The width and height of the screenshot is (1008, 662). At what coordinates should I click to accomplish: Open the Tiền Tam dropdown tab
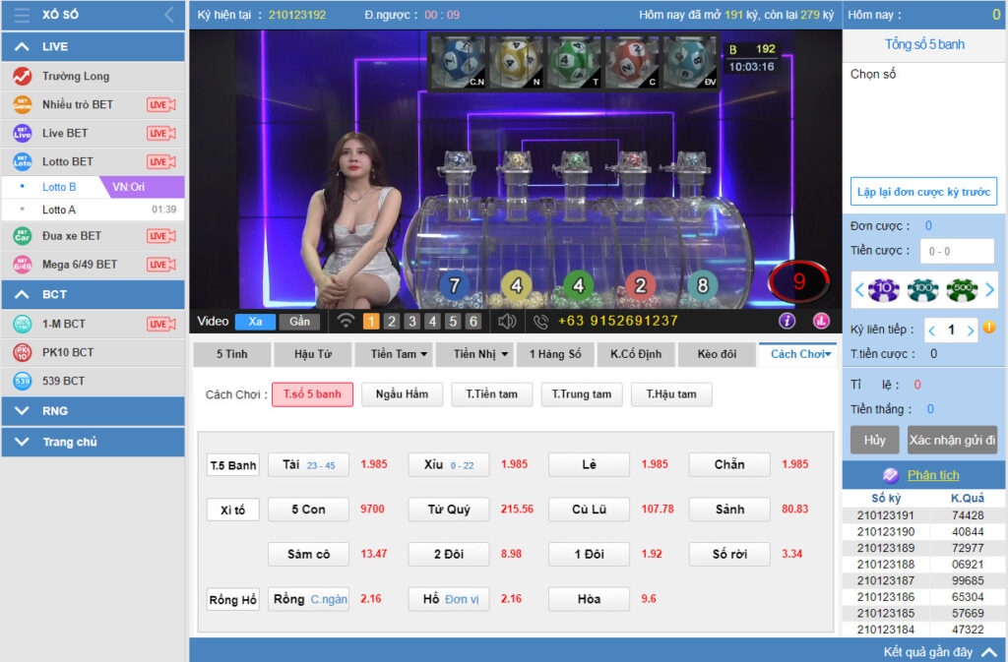pyautogui.click(x=400, y=354)
